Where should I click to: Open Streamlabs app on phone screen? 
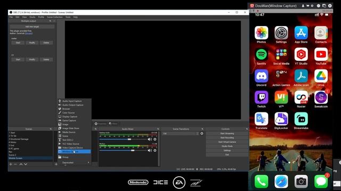[301, 119]
